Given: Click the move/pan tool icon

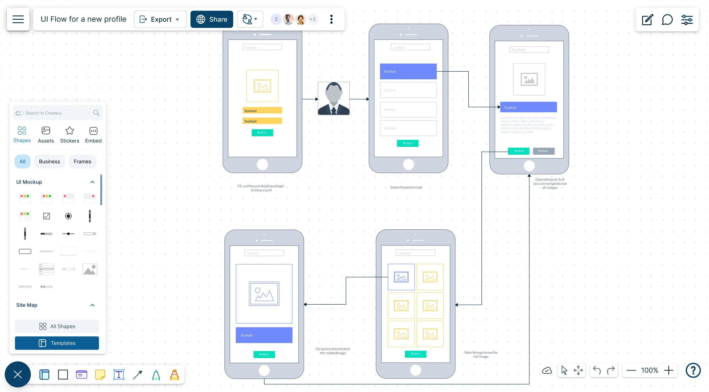Looking at the screenshot, I should [579, 370].
